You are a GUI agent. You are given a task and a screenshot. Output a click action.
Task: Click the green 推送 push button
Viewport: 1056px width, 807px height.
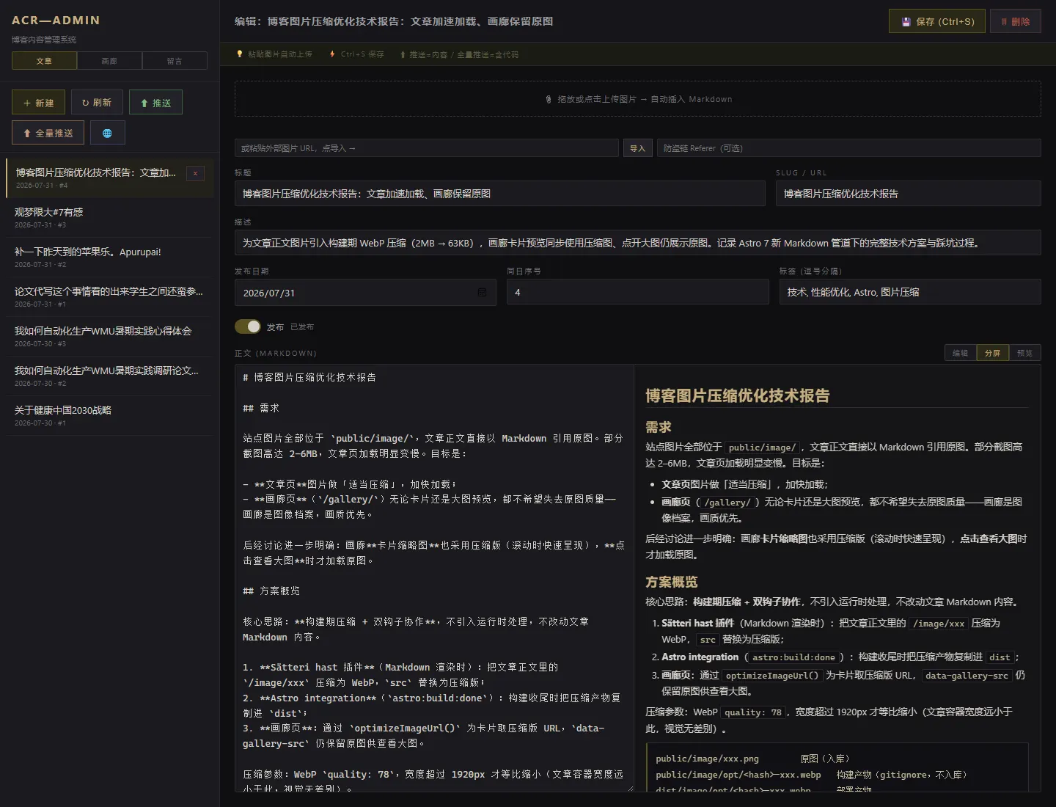(x=155, y=102)
